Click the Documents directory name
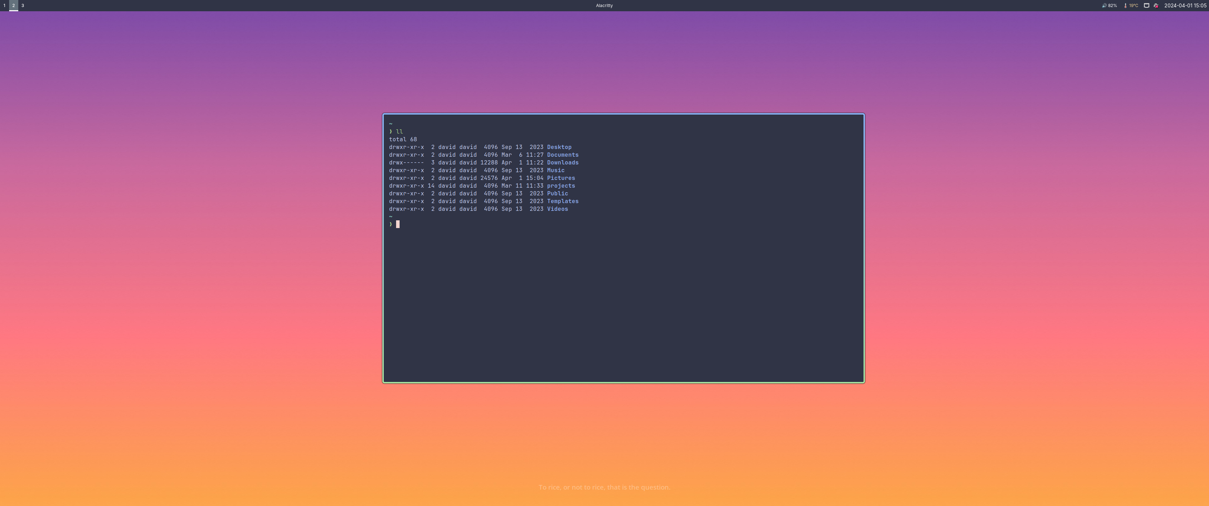 coord(562,155)
